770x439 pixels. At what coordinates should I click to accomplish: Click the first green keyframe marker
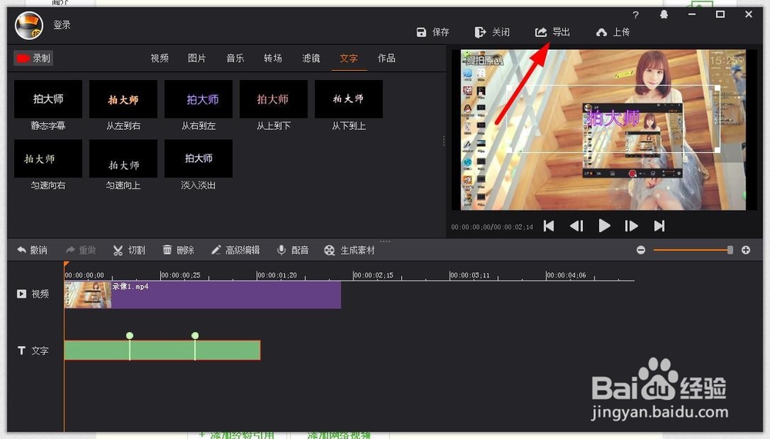[x=129, y=335]
